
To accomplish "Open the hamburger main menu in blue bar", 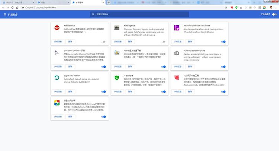I will (x=5, y=15).
